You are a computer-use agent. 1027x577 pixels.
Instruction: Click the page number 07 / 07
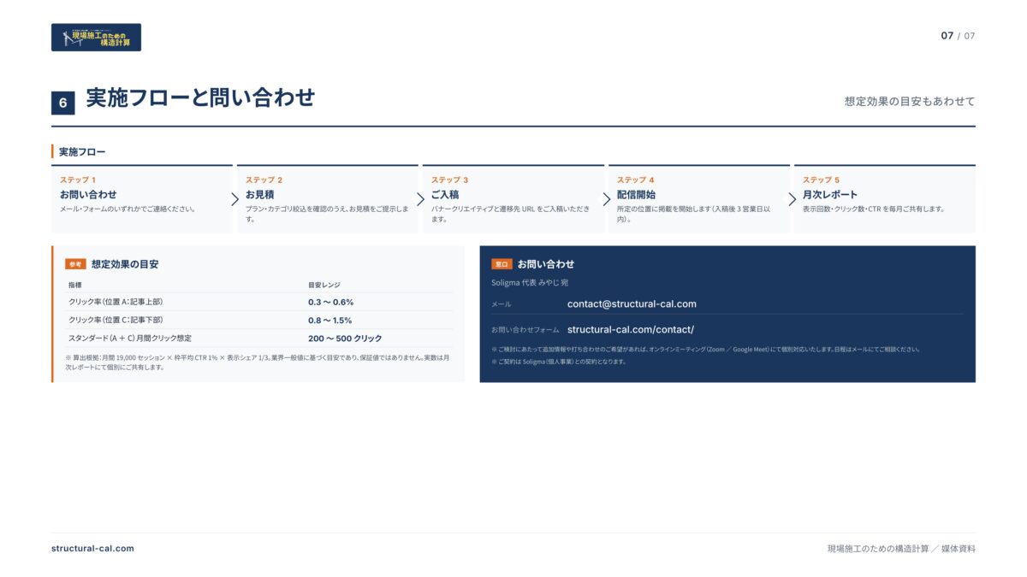958,36
